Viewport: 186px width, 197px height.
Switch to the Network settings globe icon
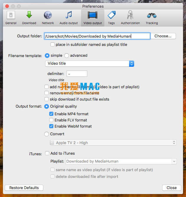point(48,18)
